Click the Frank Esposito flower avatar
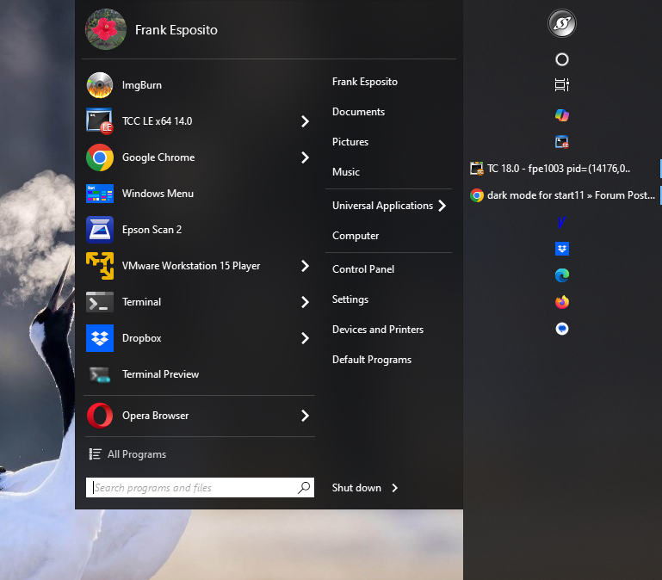Screen dimensions: 662x580 pyautogui.click(x=106, y=29)
